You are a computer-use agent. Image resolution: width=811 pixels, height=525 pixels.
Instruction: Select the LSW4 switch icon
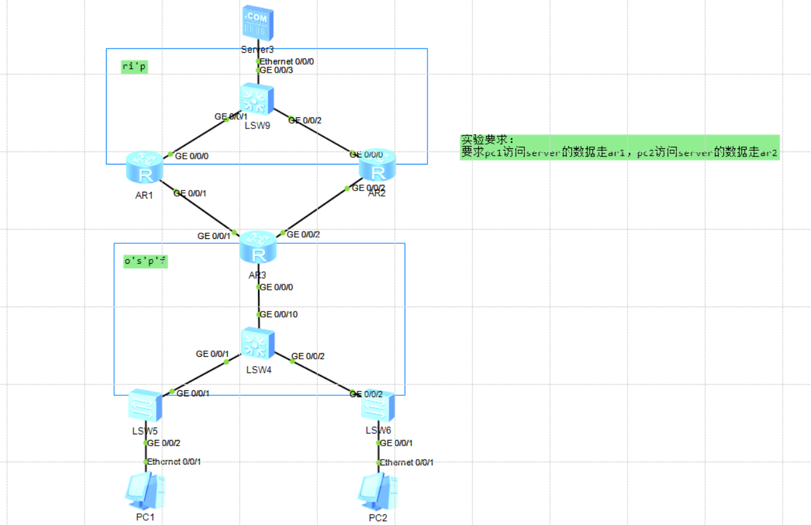click(x=258, y=344)
